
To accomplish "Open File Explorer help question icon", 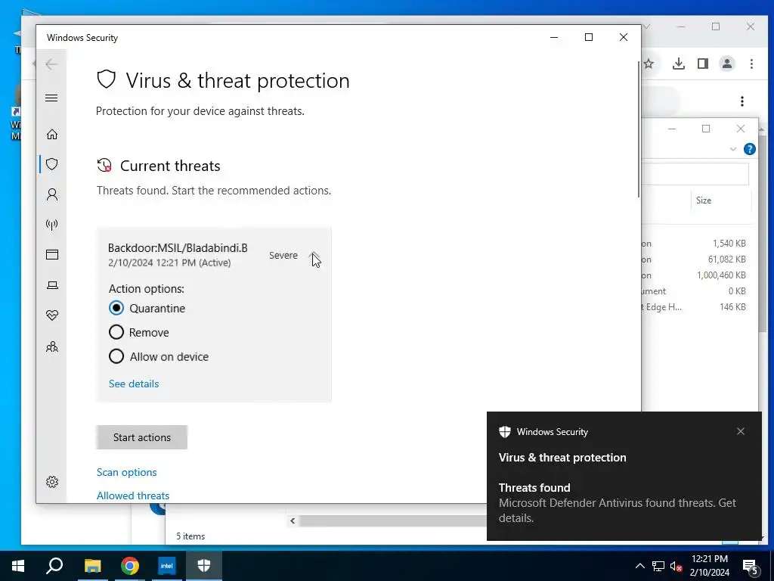I will [x=749, y=149].
